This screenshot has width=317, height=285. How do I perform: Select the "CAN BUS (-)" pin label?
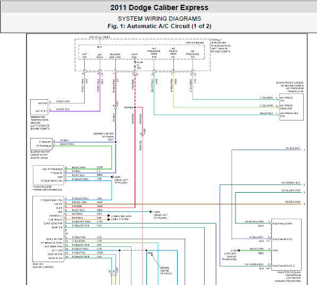click(56, 216)
